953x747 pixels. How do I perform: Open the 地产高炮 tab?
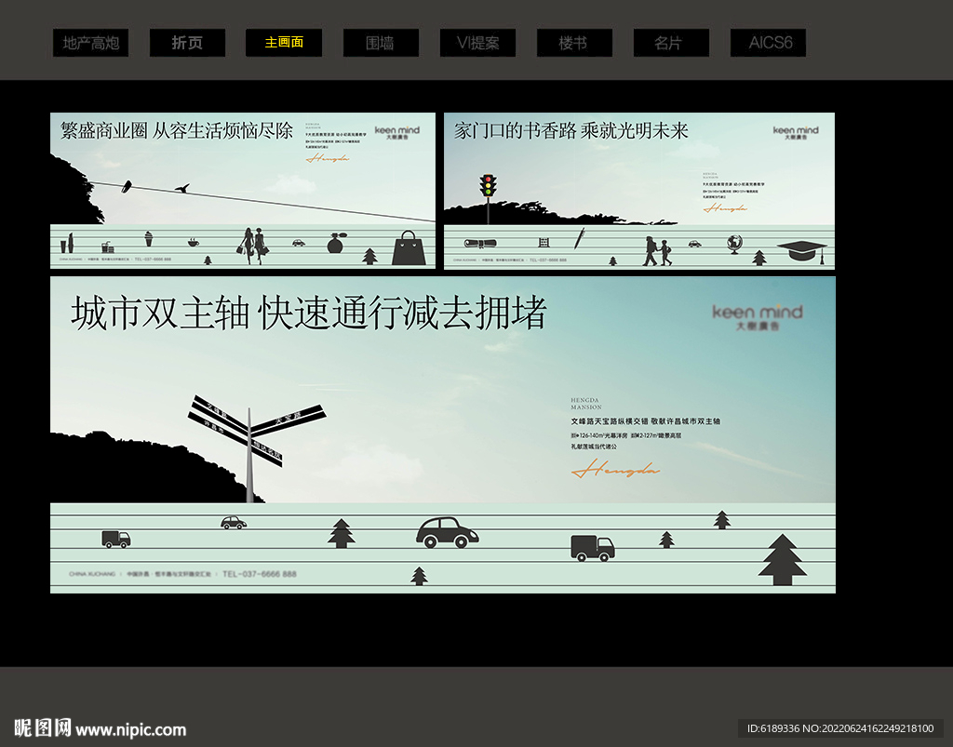(90, 43)
